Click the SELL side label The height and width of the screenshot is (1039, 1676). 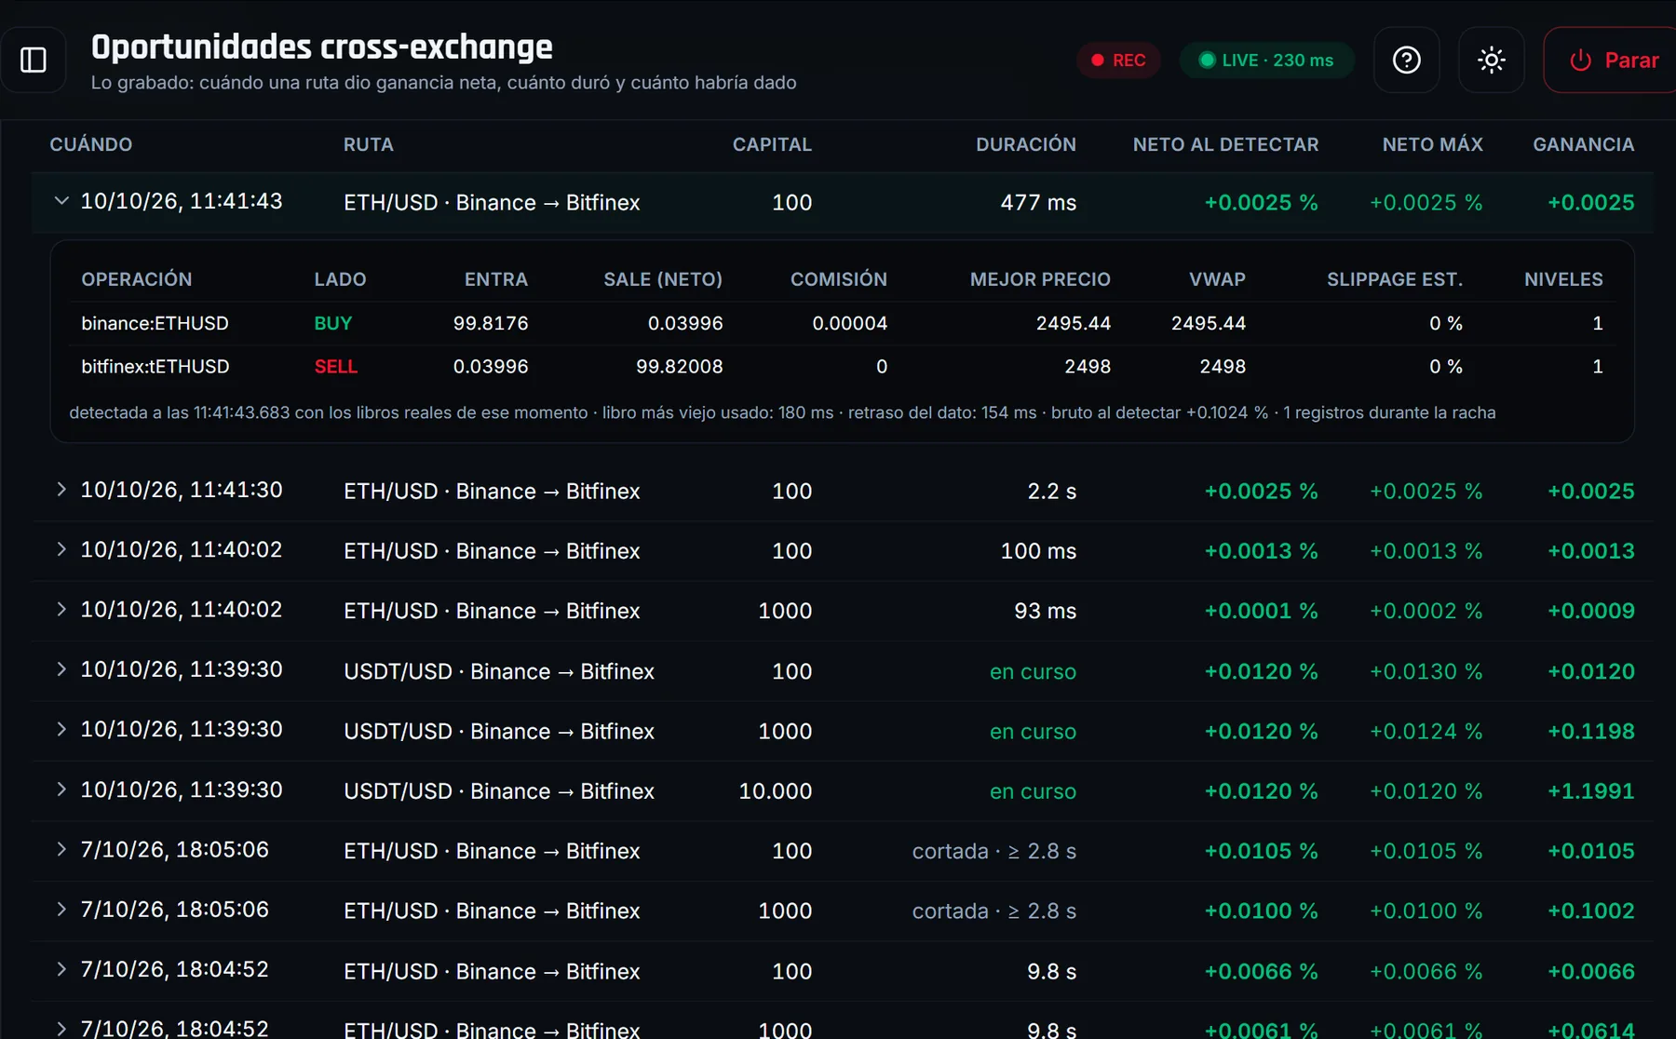(x=335, y=367)
